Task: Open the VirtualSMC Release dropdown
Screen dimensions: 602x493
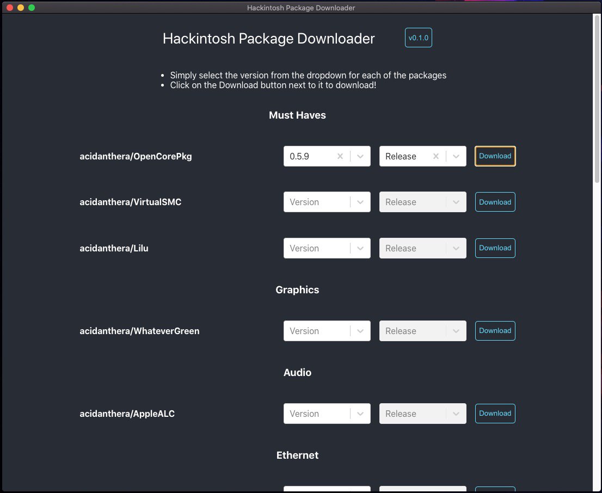Action: 423,202
